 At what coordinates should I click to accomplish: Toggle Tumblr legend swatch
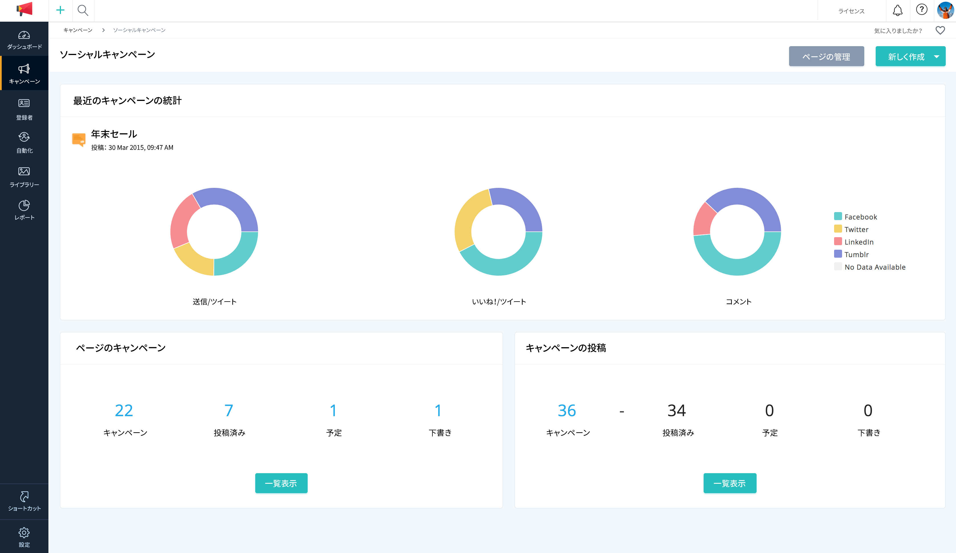pyautogui.click(x=838, y=254)
